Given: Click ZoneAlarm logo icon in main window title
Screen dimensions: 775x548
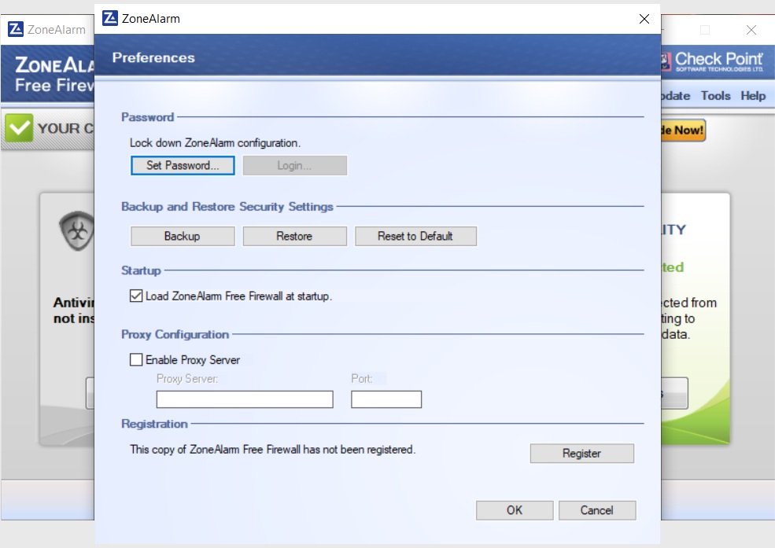Looking at the screenshot, I should [15, 29].
